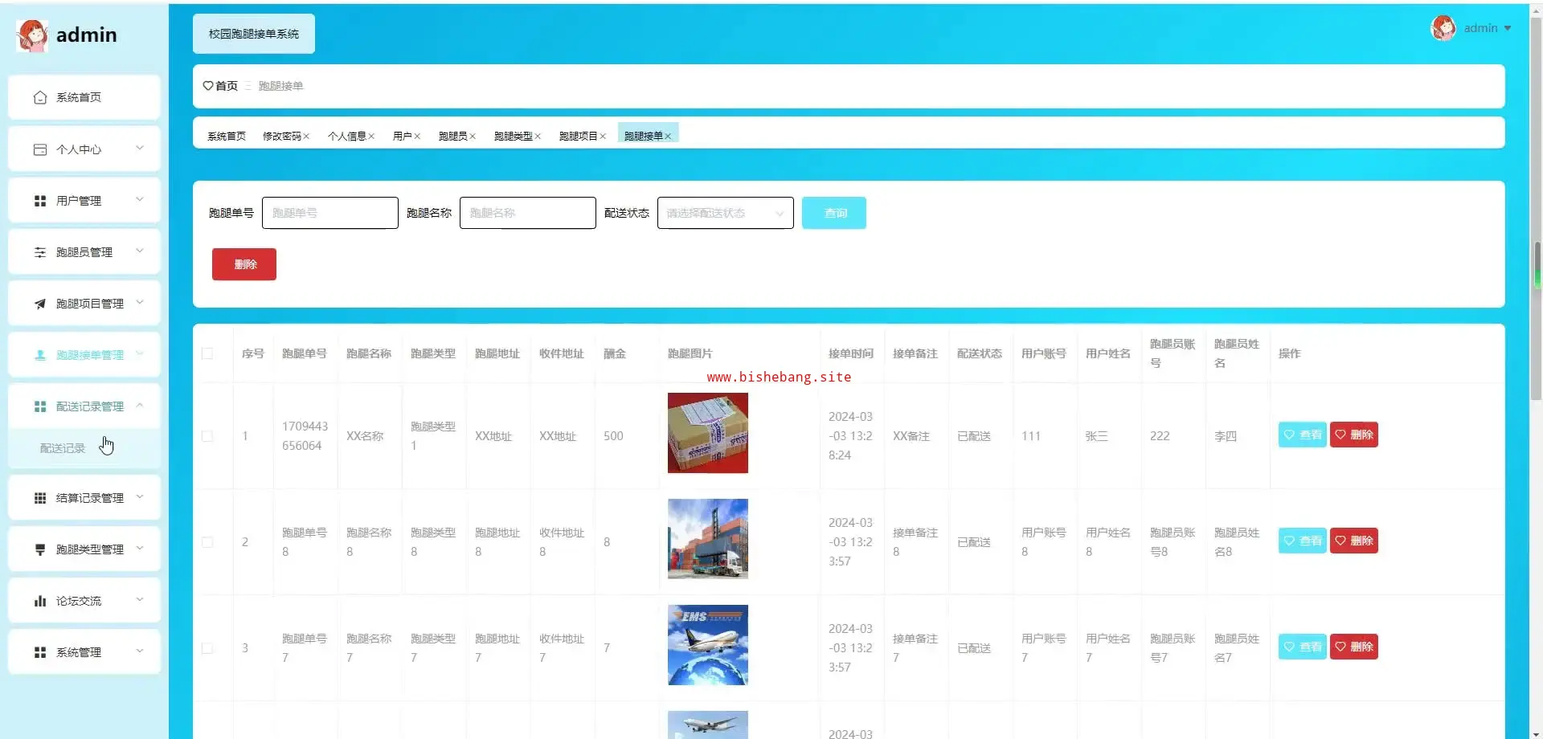Click 删除 for row 1

pyautogui.click(x=1354, y=435)
